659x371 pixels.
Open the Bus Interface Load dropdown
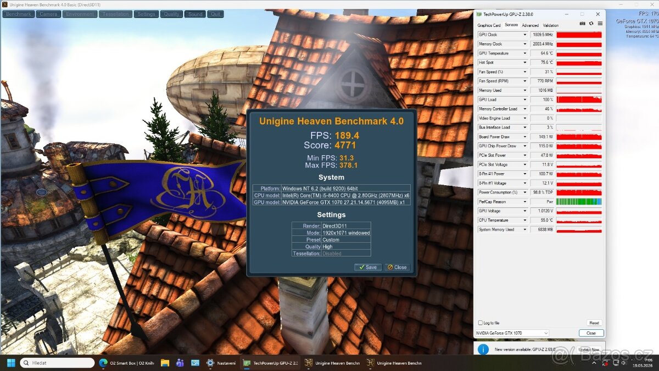tap(524, 128)
